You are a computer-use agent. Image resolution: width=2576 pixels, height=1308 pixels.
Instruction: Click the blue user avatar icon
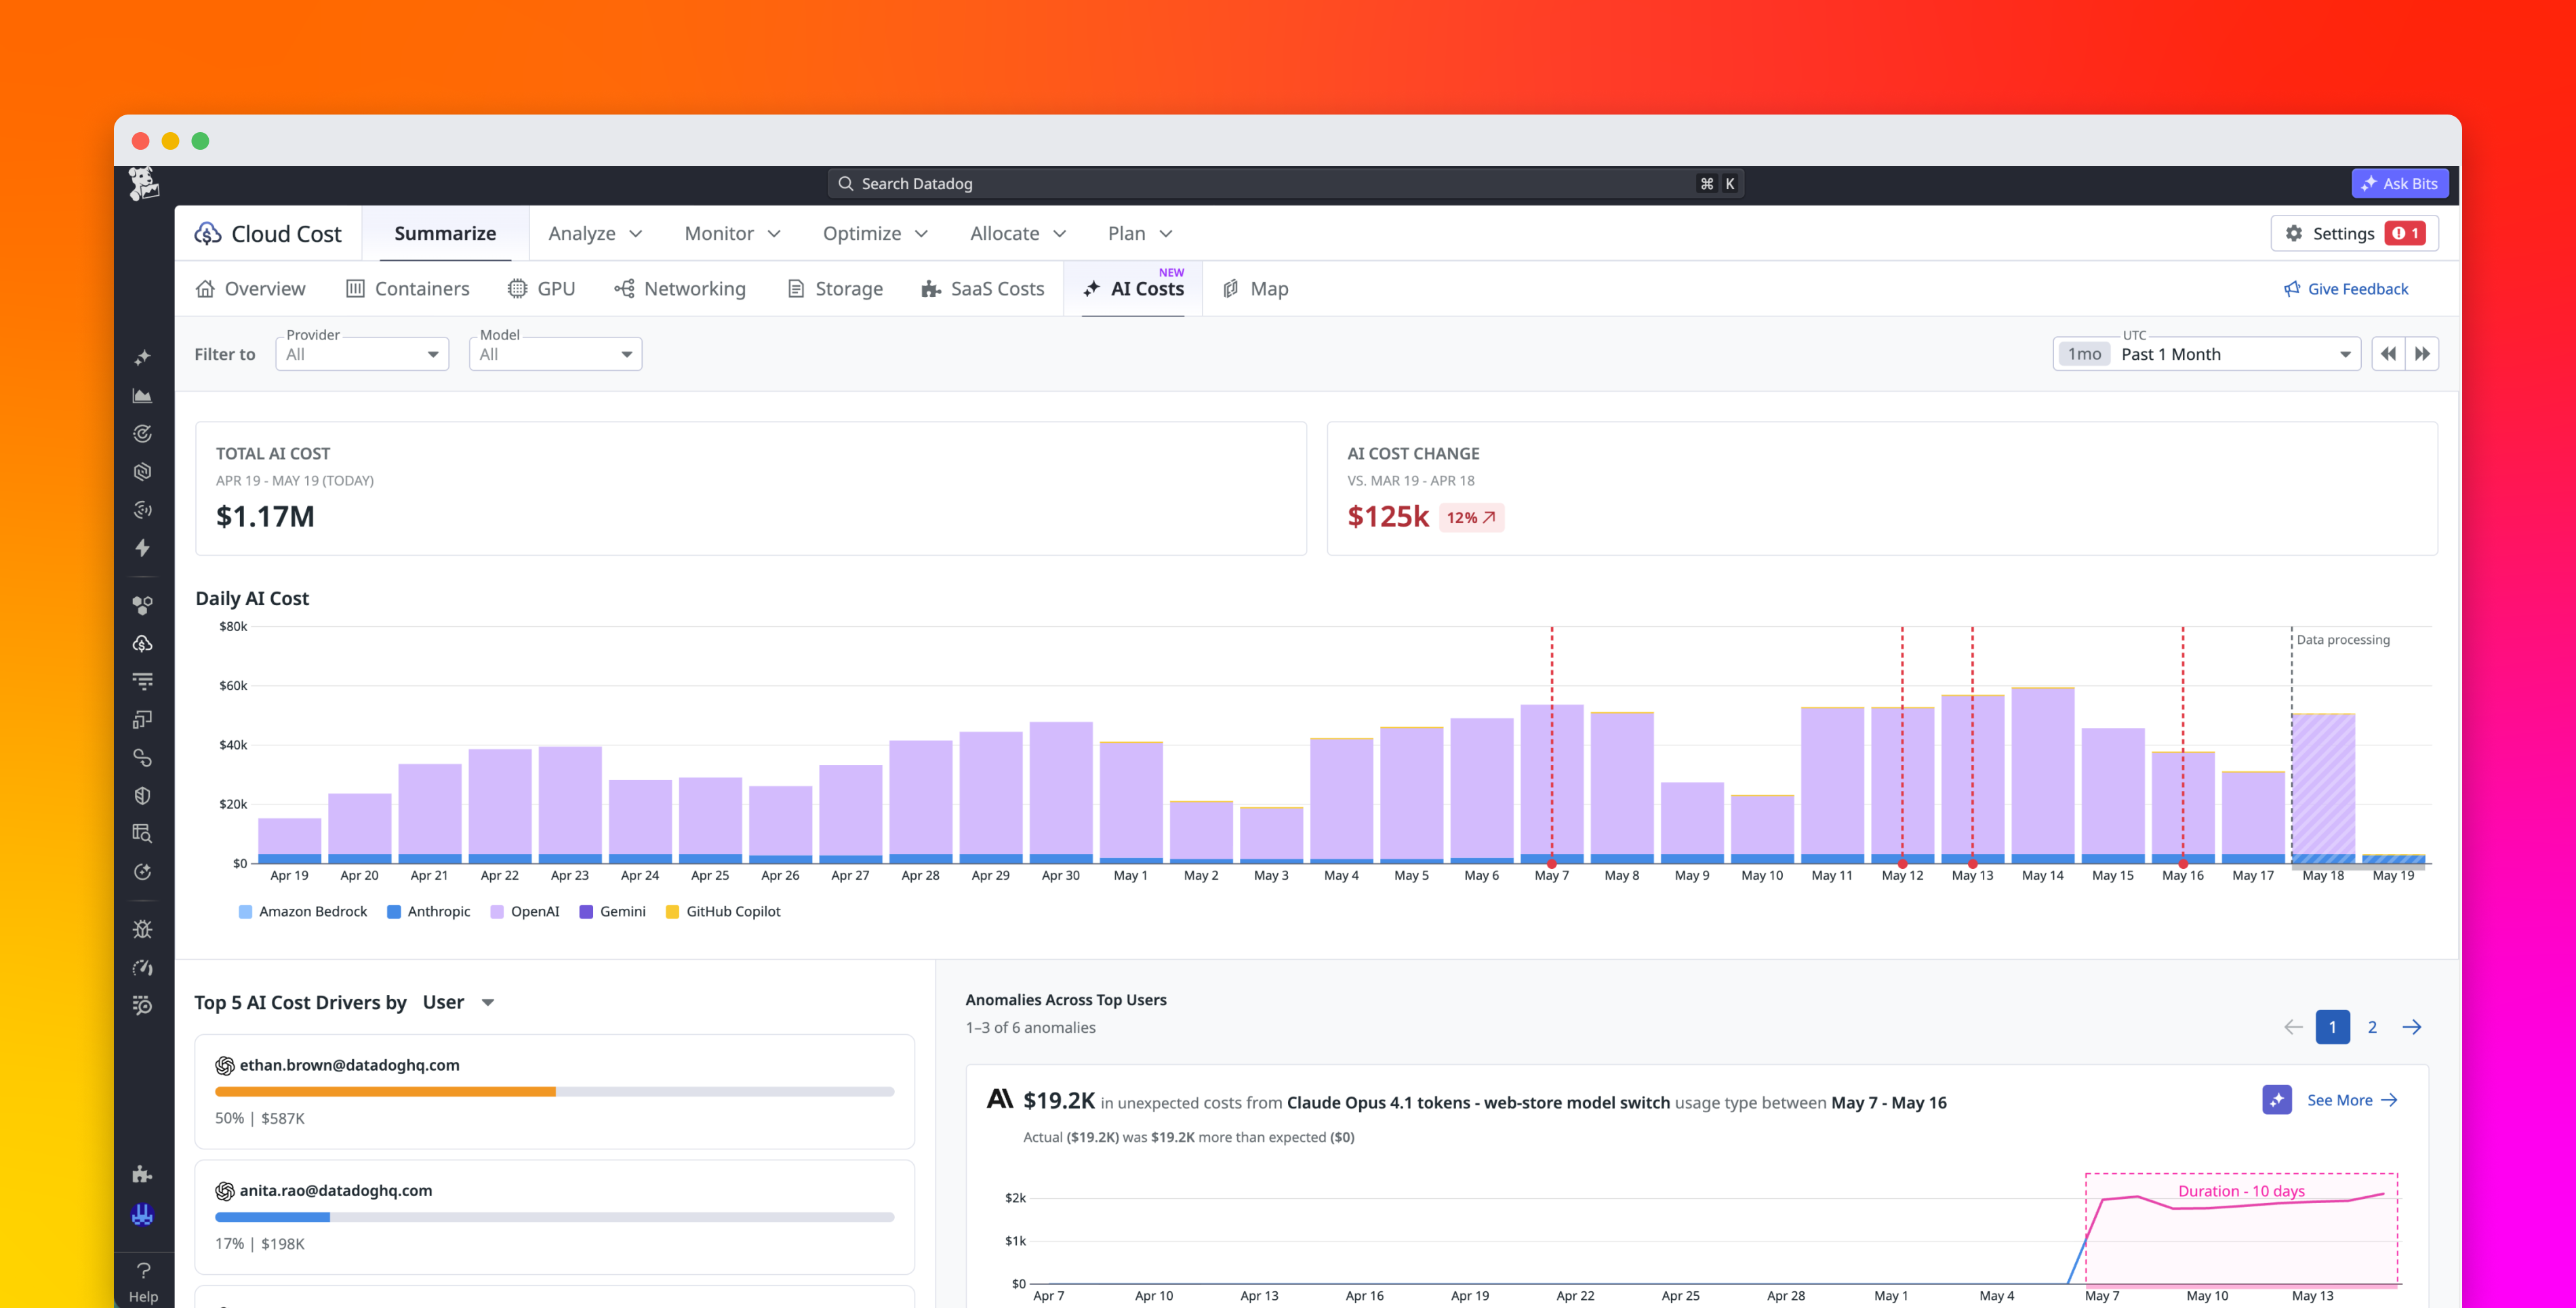(x=143, y=1214)
